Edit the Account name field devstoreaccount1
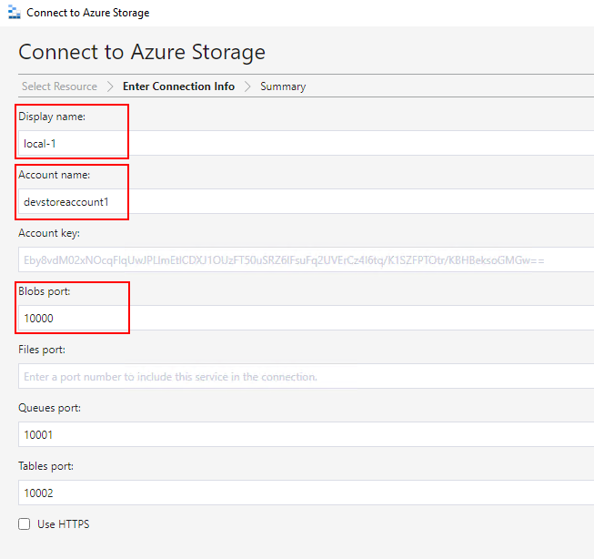 306,201
